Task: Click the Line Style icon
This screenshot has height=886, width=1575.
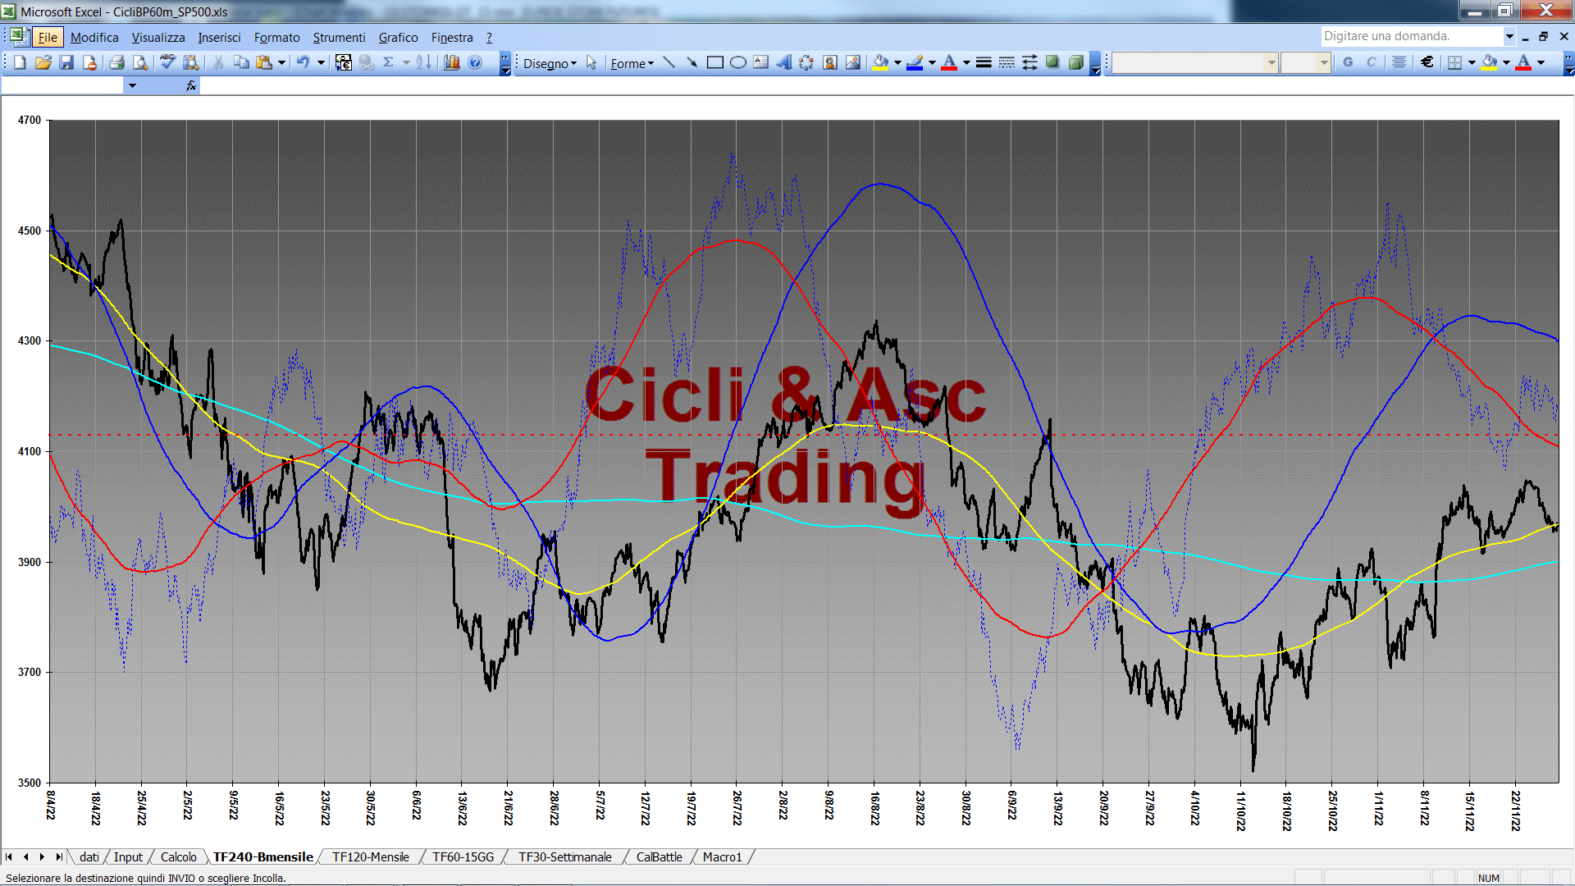Action: [x=984, y=62]
